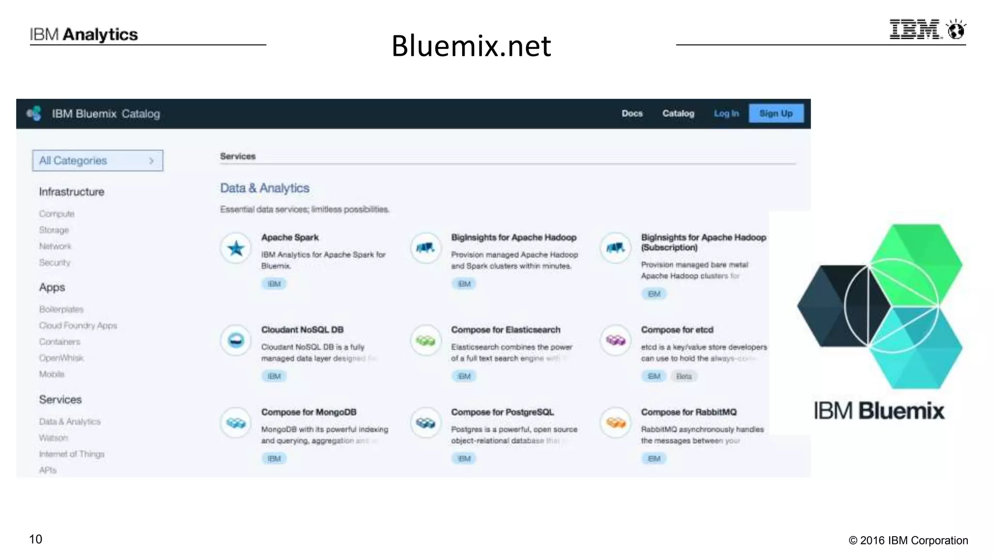Select Watson in sidebar

pos(53,438)
